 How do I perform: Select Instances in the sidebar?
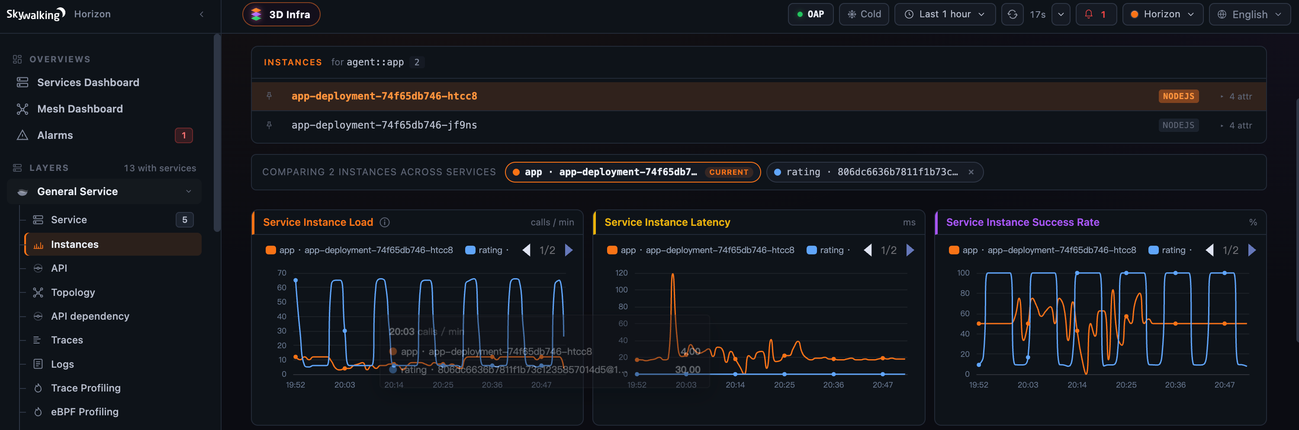(x=113, y=244)
